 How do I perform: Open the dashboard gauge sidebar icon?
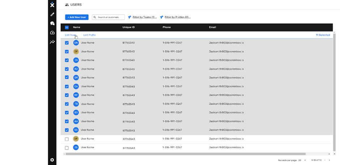point(52,33)
